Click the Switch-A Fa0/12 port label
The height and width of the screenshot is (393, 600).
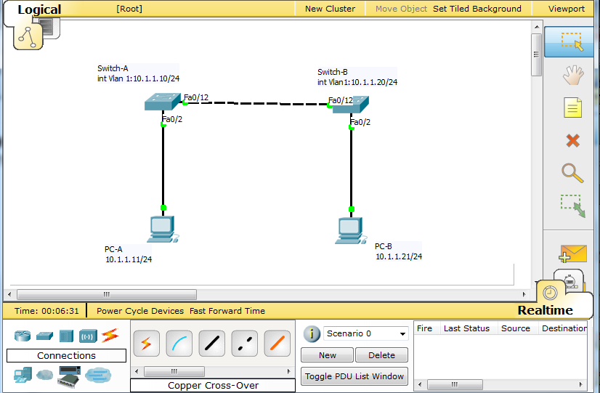click(x=196, y=97)
